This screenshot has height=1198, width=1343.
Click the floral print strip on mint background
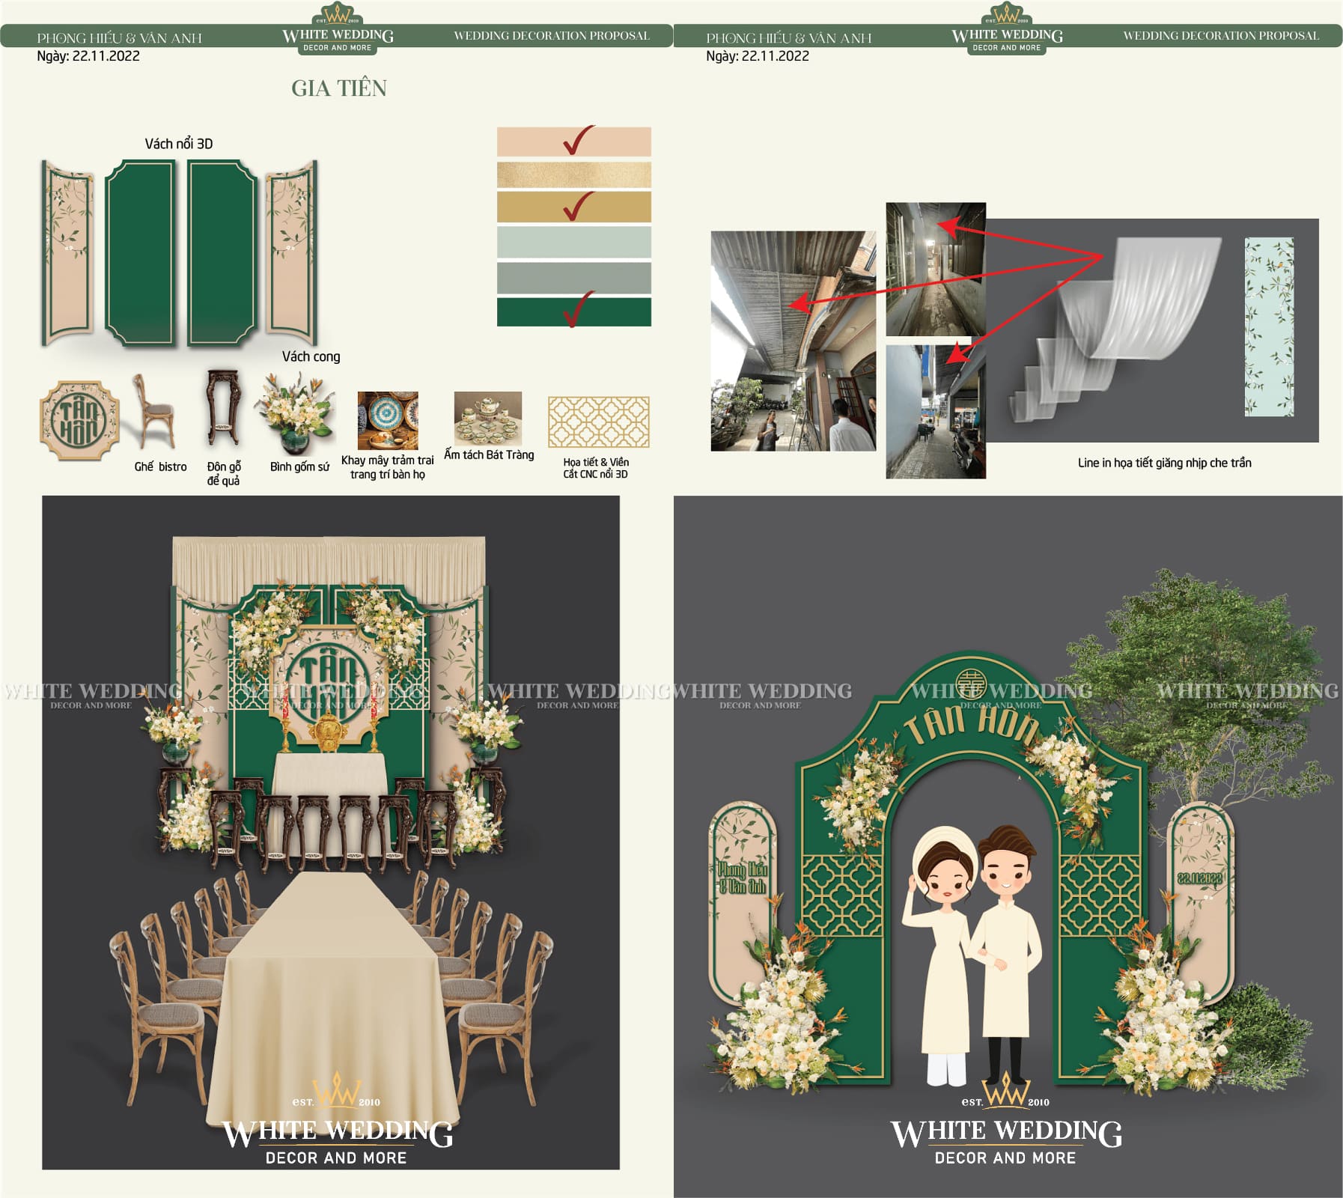(x=1269, y=326)
